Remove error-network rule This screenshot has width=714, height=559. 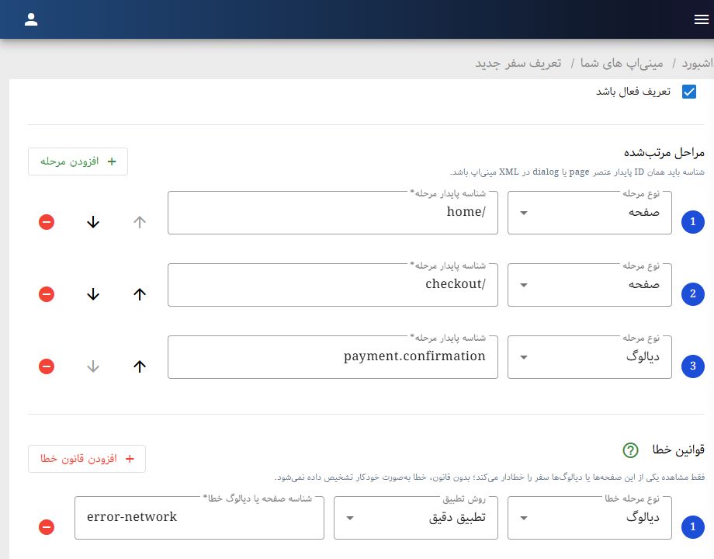click(47, 527)
